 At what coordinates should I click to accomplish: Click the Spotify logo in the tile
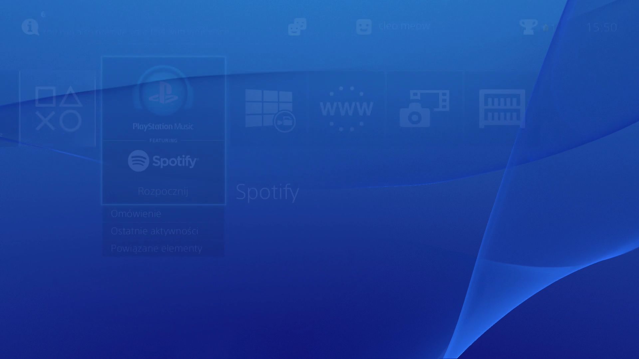(163, 161)
